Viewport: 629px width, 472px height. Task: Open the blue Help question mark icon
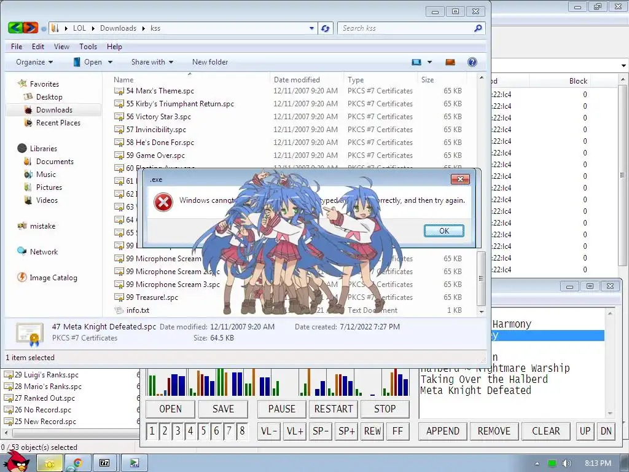pos(472,62)
